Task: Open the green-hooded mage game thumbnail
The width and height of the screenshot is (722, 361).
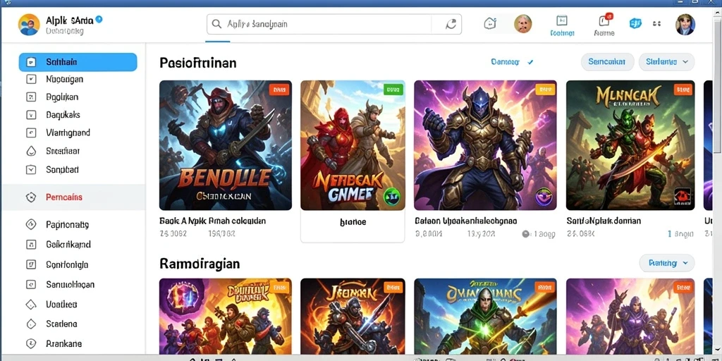Action: click(485, 316)
